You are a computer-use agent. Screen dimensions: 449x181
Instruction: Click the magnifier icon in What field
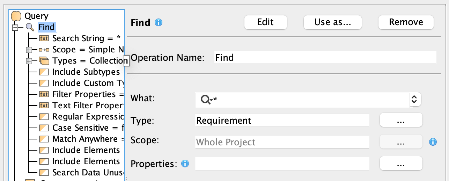click(206, 100)
